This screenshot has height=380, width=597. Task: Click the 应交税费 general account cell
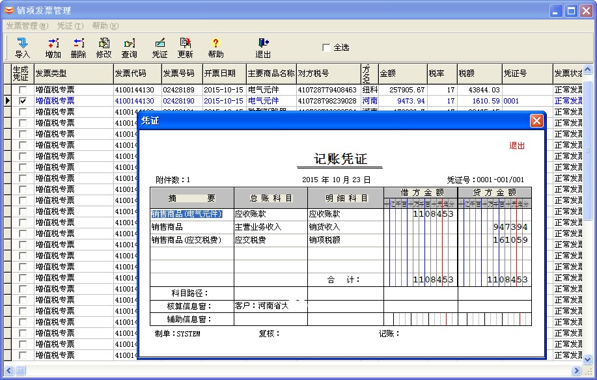(270, 240)
